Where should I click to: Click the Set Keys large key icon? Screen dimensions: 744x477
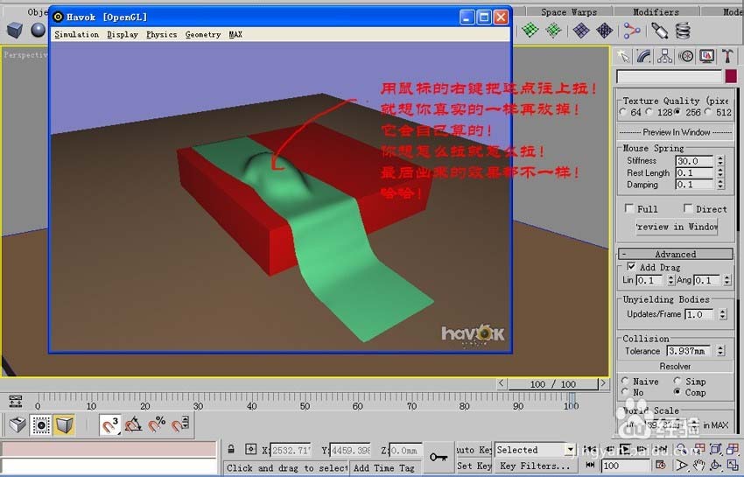pos(438,457)
